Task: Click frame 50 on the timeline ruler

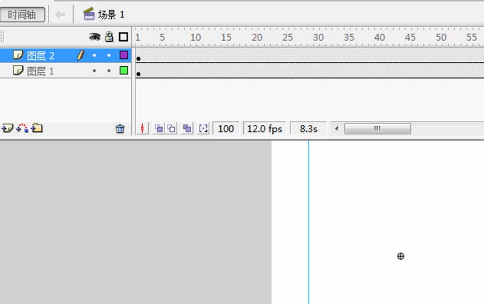Action: point(441,38)
